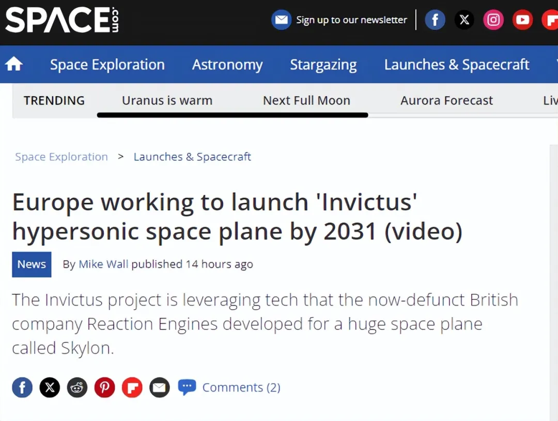Click the blue News category badge

point(32,264)
